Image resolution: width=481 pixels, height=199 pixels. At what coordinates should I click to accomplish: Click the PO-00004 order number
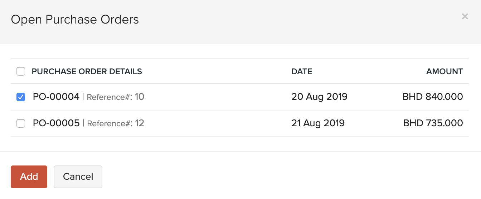(x=56, y=97)
